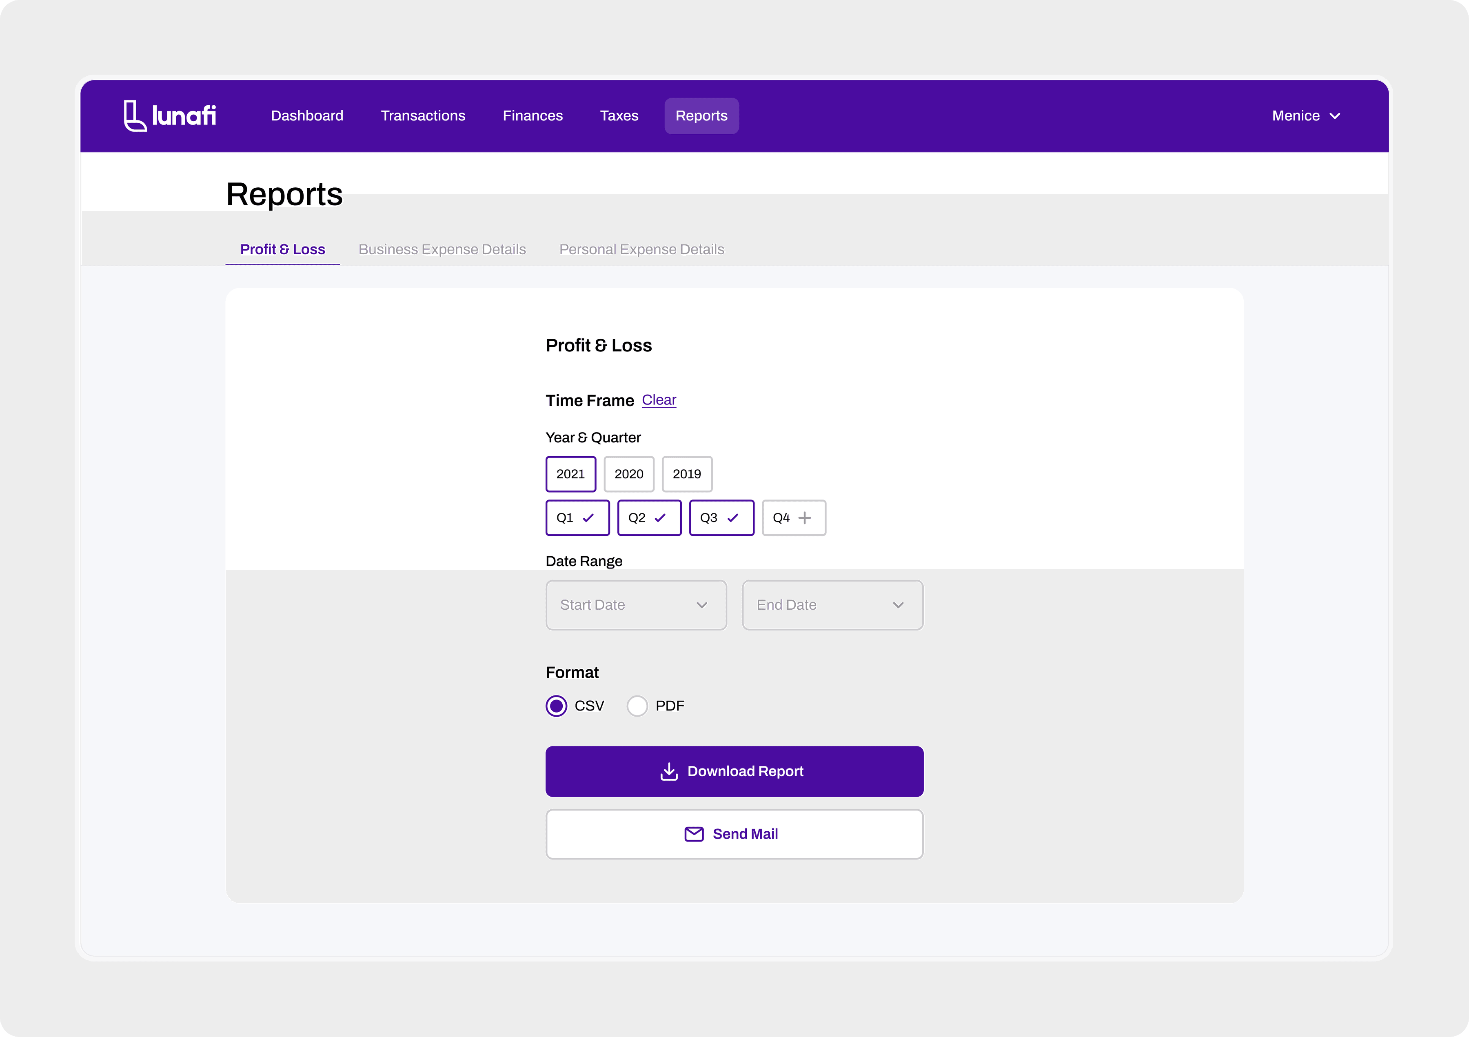1469x1037 pixels.
Task: Click the Download Report button
Action: tap(734, 771)
